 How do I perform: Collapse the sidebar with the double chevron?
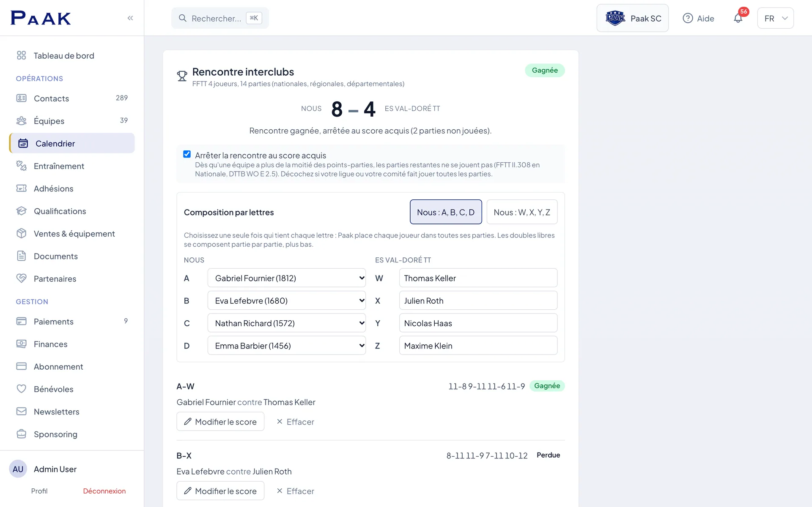(130, 18)
